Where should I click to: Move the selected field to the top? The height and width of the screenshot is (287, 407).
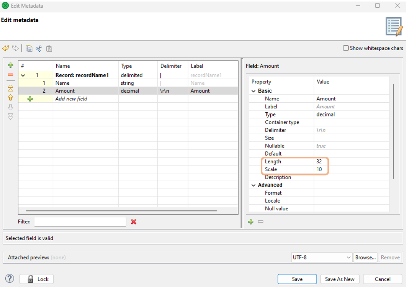click(11, 88)
